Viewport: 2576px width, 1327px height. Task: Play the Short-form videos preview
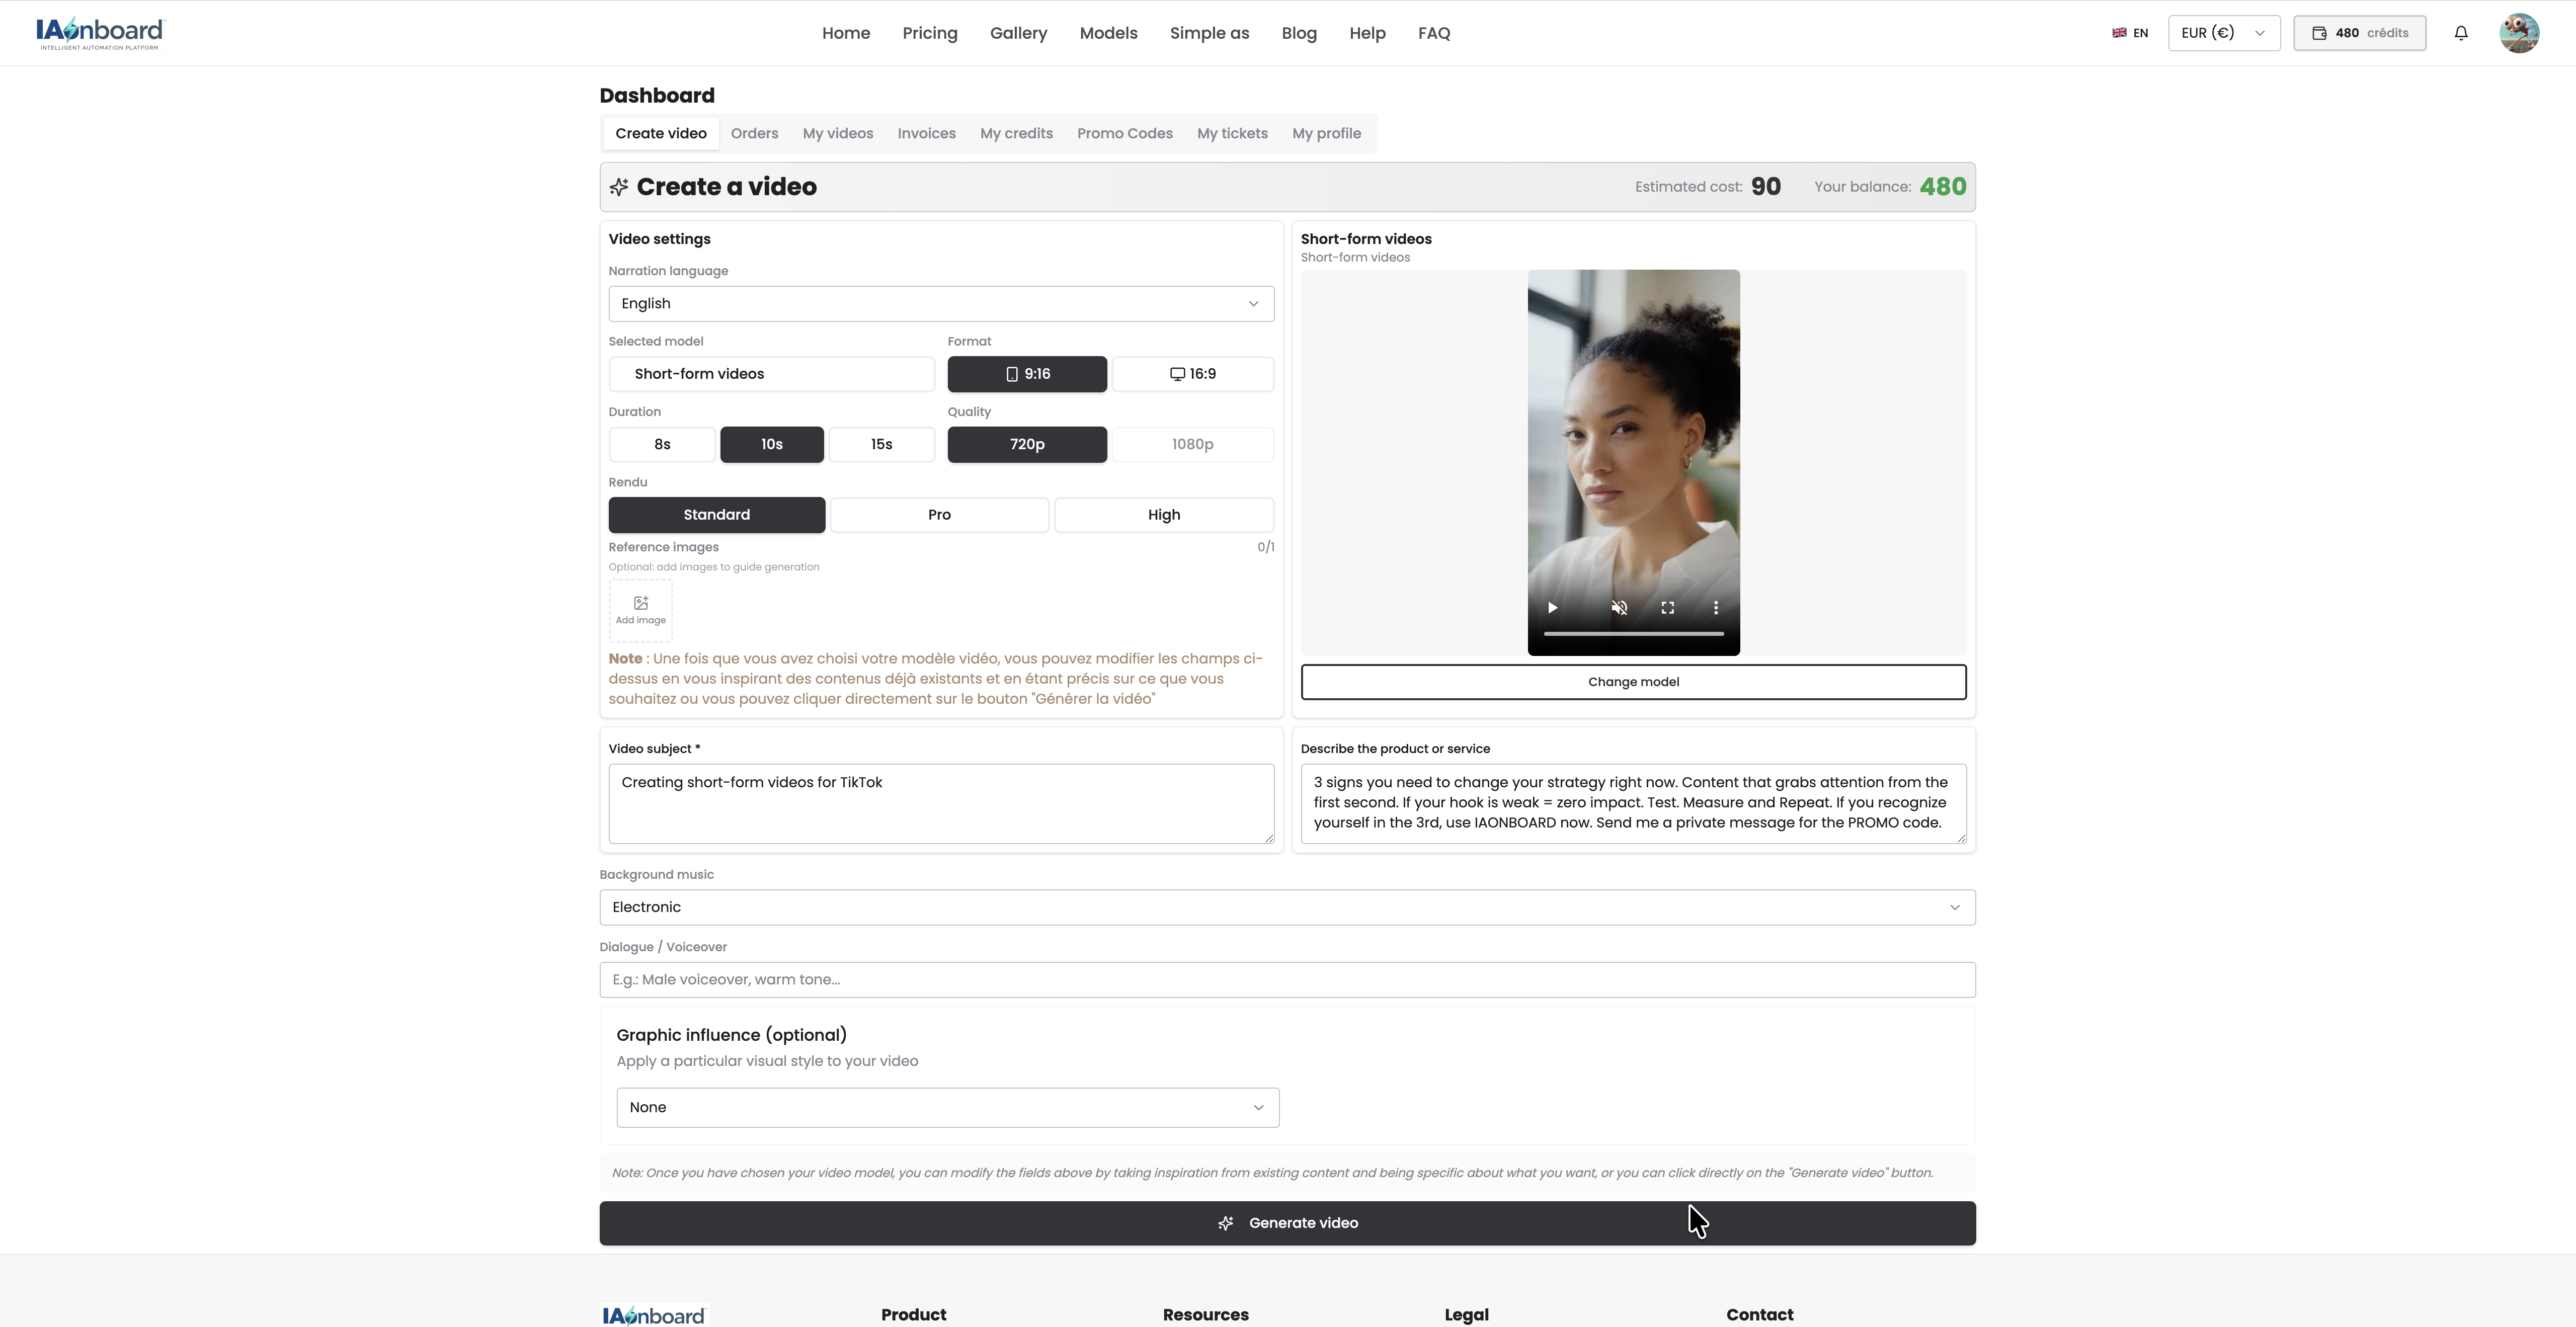(1552, 607)
